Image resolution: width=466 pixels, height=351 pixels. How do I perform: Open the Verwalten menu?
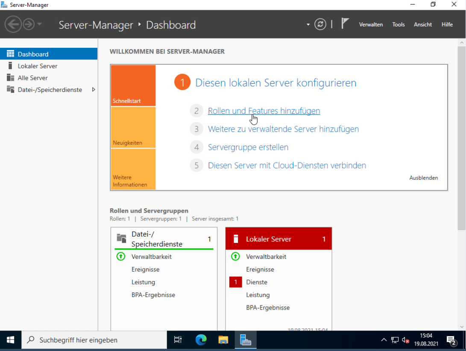coord(371,24)
